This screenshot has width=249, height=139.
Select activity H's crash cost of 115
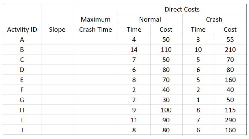230,110
